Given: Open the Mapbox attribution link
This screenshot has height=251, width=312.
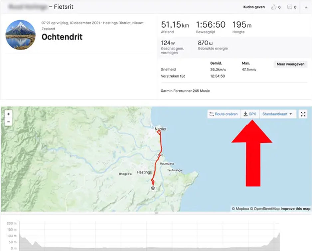Looking at the screenshot, I should 240,209.
